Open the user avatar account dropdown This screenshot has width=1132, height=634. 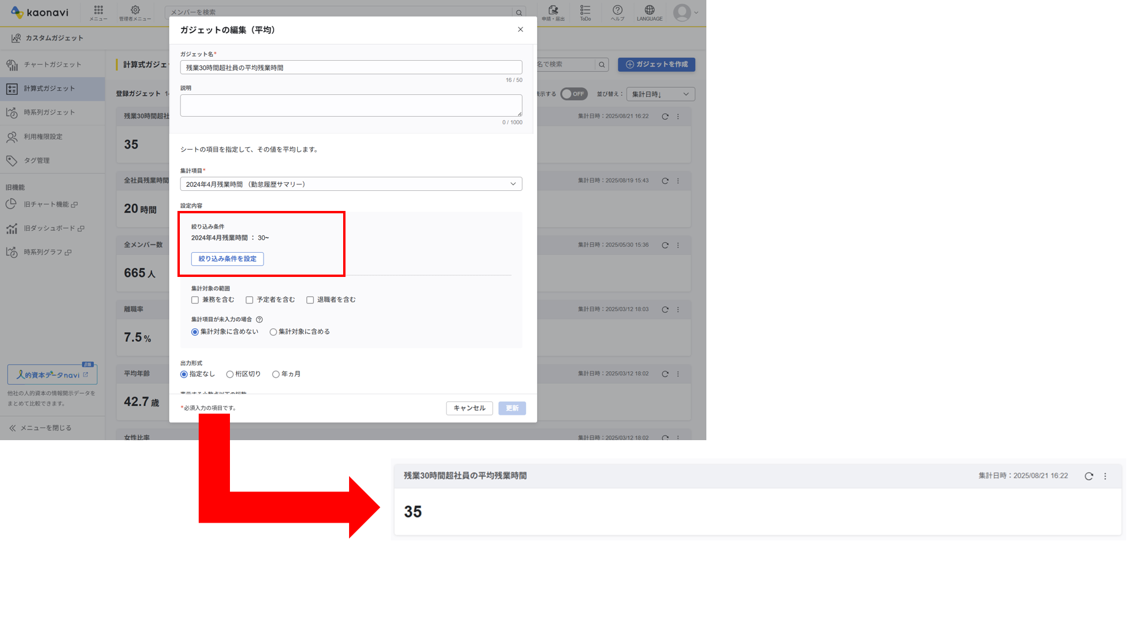pyautogui.click(x=686, y=12)
